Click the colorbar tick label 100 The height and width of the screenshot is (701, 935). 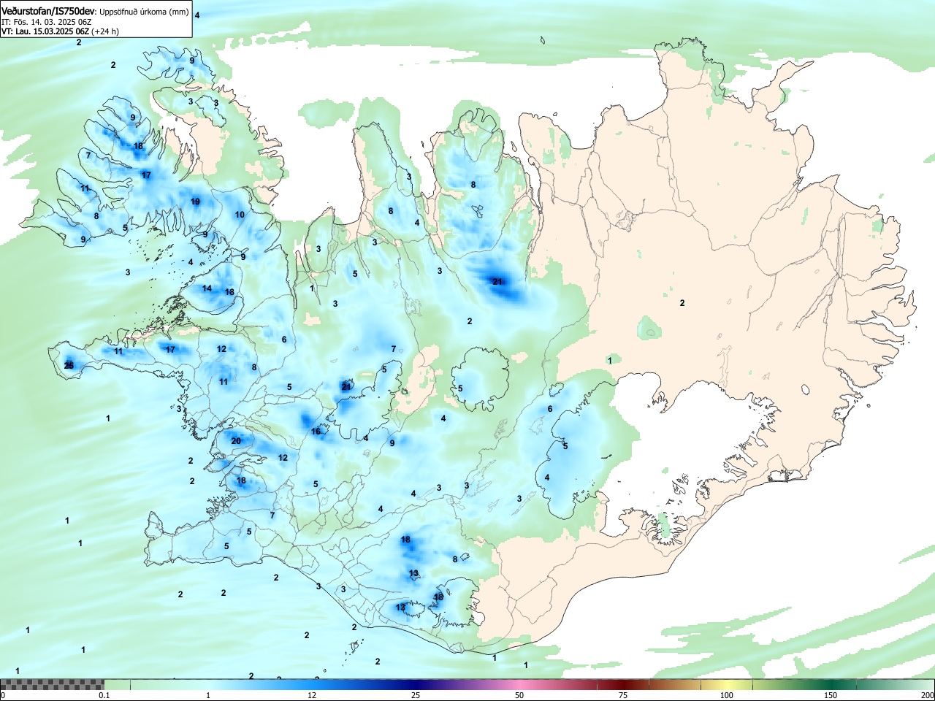[x=727, y=695]
